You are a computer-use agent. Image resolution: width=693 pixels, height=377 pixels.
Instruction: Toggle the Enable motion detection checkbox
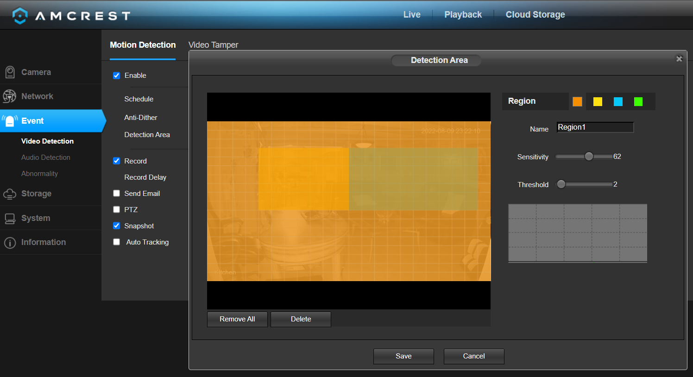pyautogui.click(x=117, y=75)
